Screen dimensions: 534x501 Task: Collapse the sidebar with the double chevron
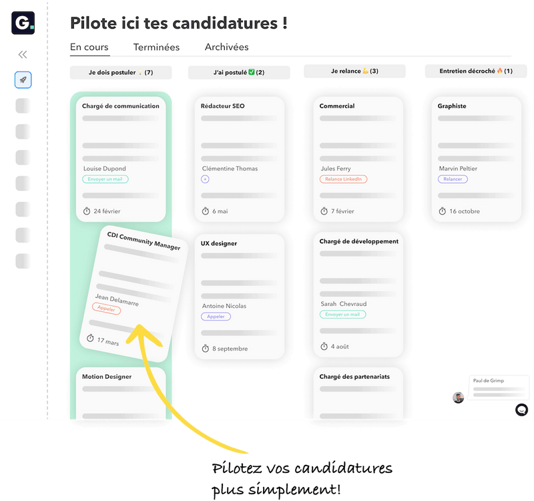click(23, 55)
